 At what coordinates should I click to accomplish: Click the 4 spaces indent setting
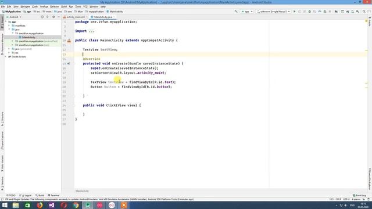pos(356,199)
